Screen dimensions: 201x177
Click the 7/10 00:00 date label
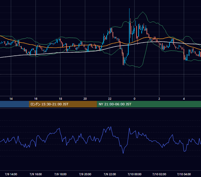pyautogui.click(x=134, y=174)
